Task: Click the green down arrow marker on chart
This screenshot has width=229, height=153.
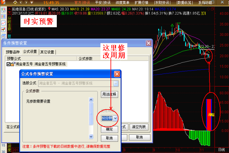Action: click(172, 26)
